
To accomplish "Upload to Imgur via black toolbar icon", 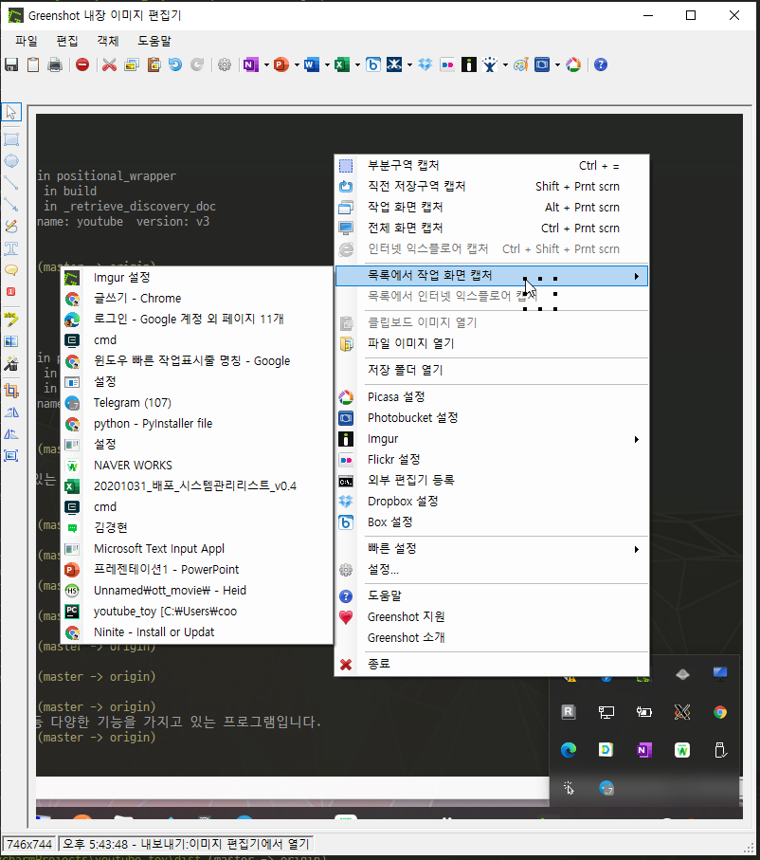I will click(469, 64).
